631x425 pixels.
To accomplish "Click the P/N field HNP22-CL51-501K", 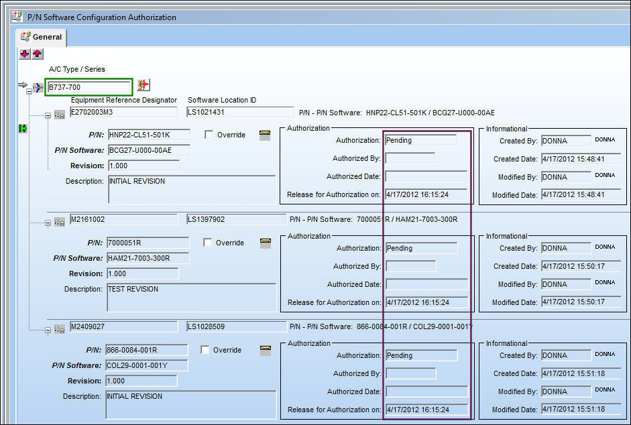I will (x=150, y=135).
